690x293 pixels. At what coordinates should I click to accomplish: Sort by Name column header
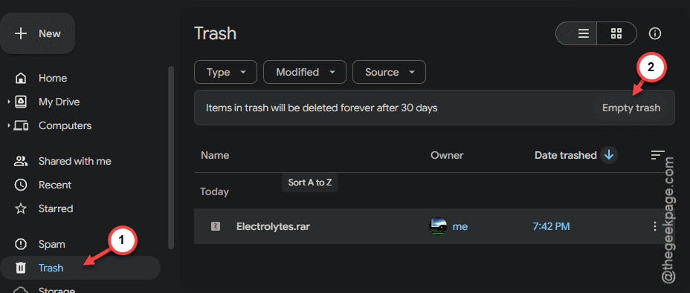215,155
